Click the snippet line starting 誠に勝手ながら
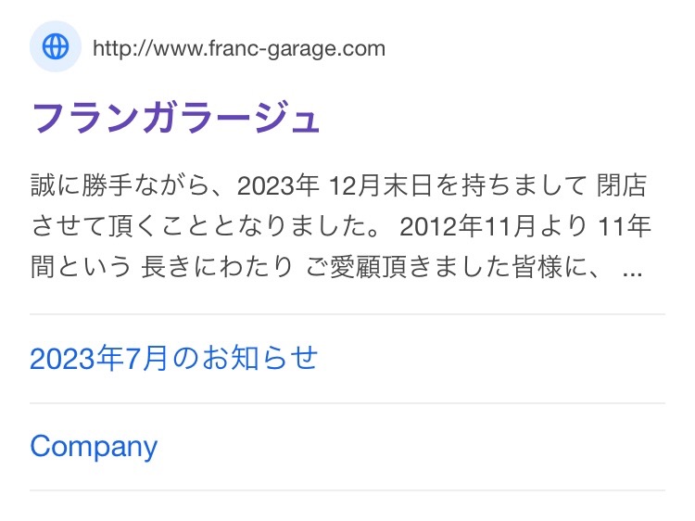This screenshot has width=695, height=521. click(x=338, y=185)
